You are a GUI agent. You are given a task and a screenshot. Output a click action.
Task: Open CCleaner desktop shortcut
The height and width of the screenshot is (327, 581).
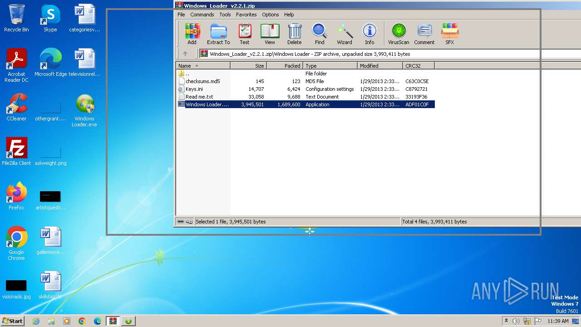coord(16,107)
